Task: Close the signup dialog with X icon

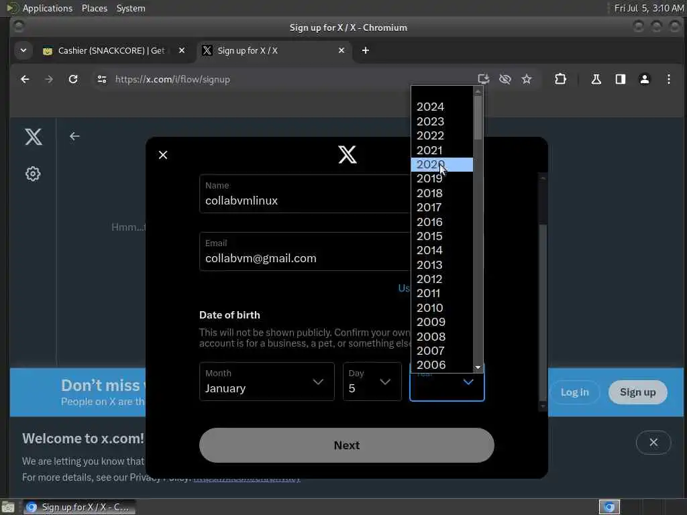Action: click(x=163, y=155)
